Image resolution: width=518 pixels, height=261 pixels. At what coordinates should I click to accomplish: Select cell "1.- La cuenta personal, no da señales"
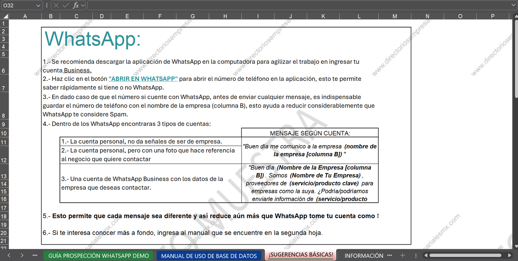(151, 142)
